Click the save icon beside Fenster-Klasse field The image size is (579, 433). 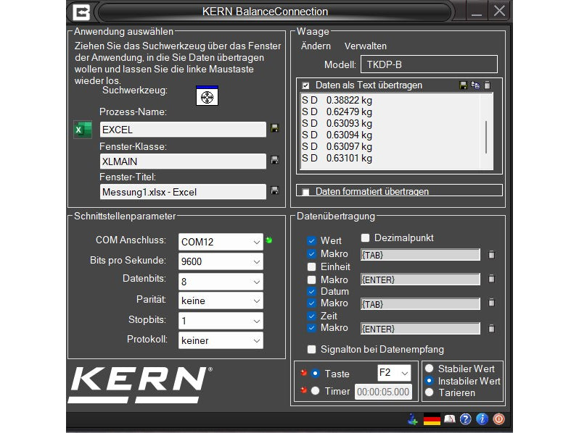[x=275, y=160]
